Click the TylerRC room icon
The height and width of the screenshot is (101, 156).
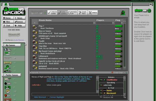(34, 62)
